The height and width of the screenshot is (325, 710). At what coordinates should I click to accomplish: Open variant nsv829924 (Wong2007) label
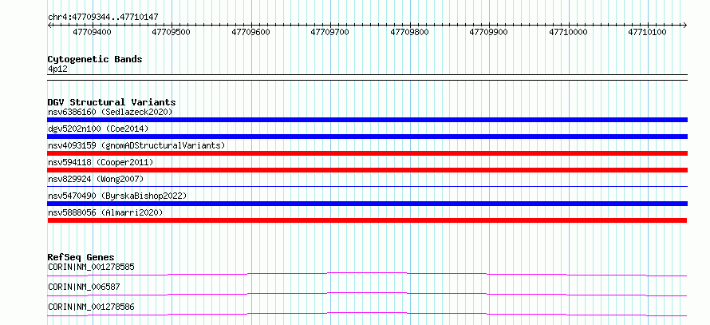[x=96, y=179]
